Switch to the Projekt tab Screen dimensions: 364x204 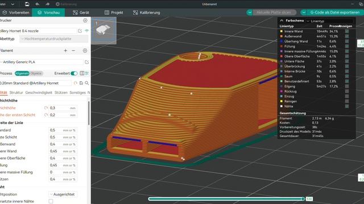114,12
